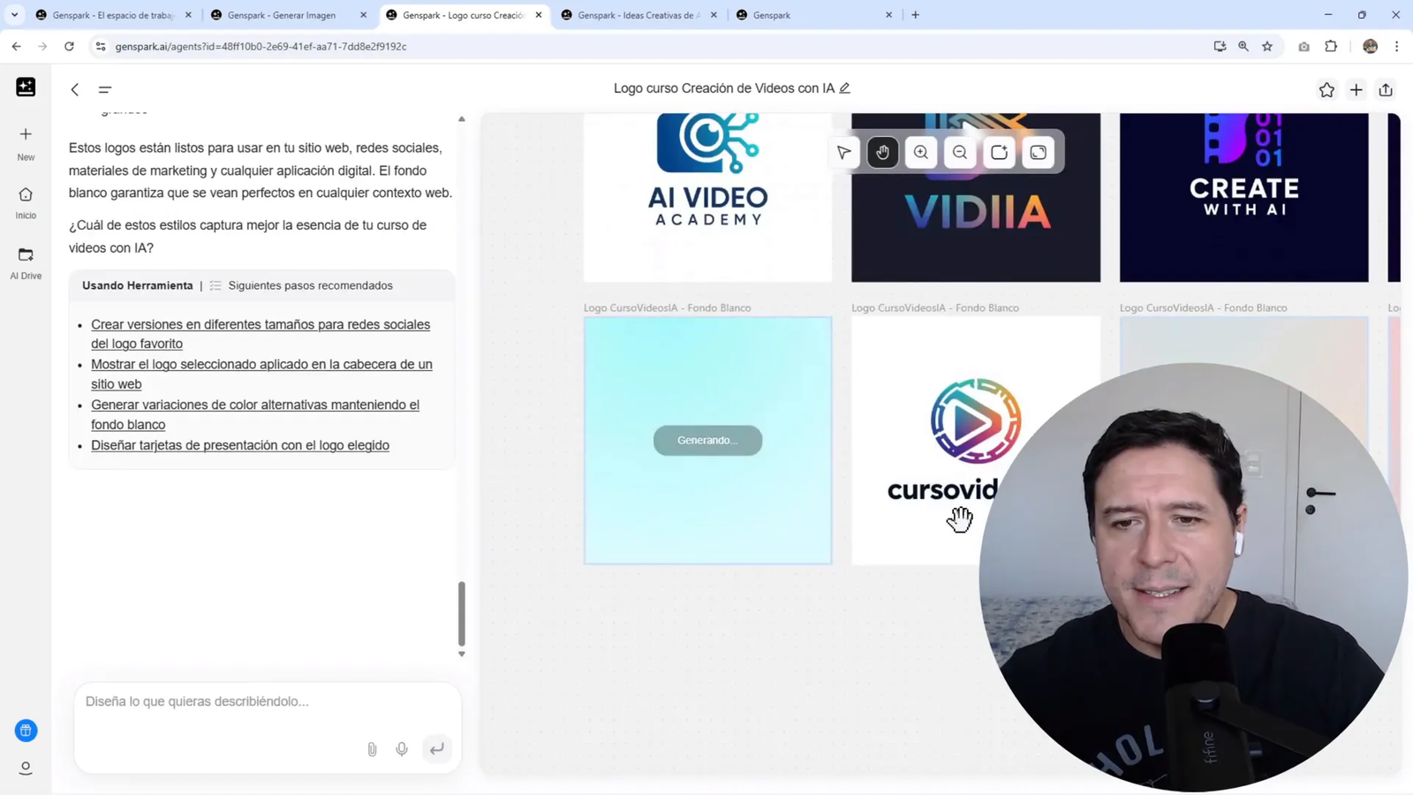1413x795 pixels.
Task: Click the attach file paperclip icon
Action: point(372,749)
